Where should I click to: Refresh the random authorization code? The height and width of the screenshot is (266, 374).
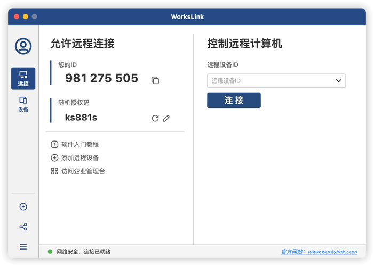pos(155,118)
